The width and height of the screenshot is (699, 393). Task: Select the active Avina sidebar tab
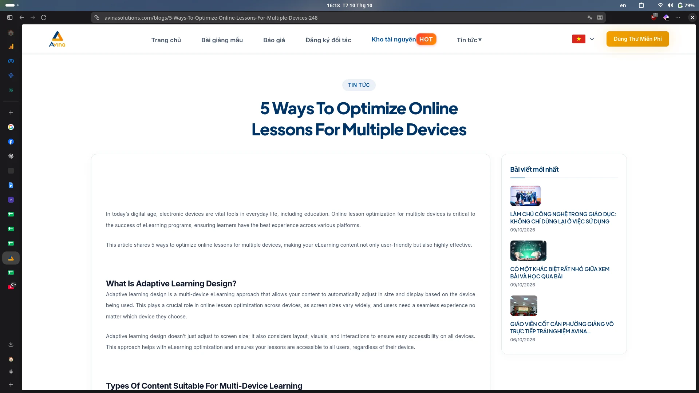pyautogui.click(x=11, y=258)
